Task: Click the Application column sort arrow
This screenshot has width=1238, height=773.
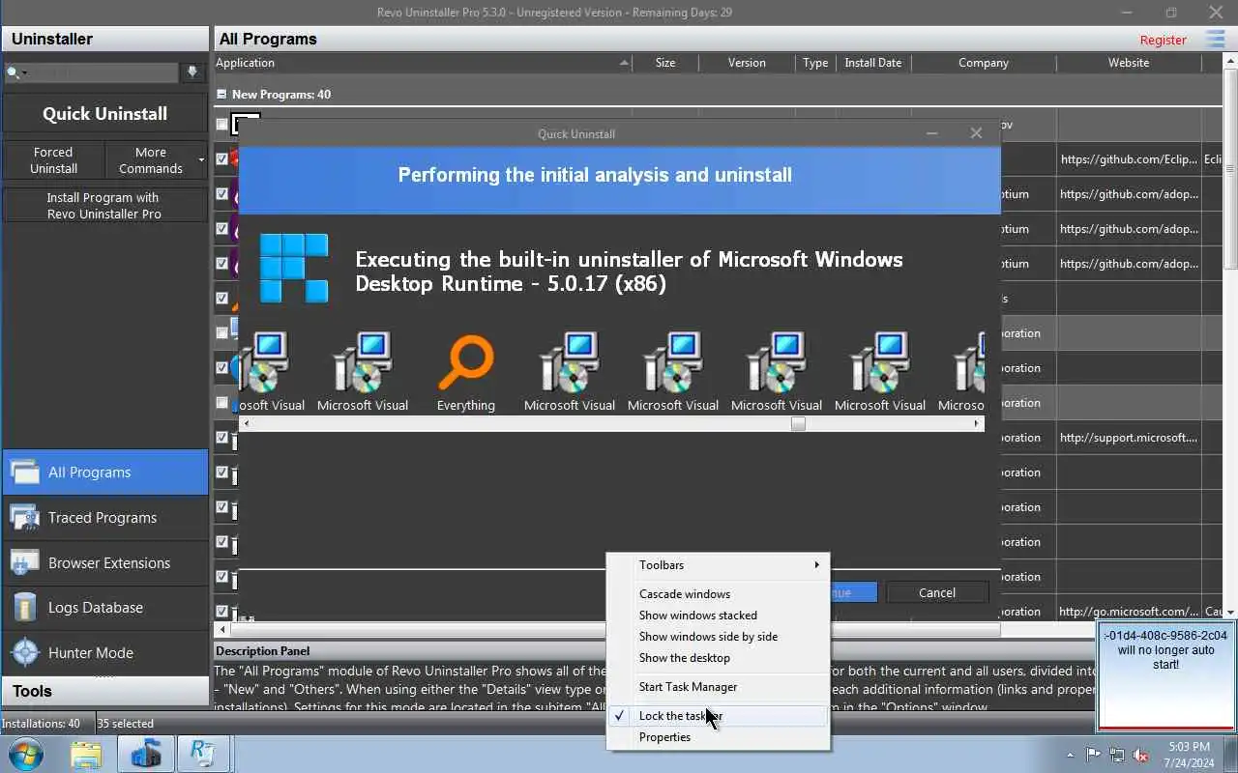Action: 625,63
